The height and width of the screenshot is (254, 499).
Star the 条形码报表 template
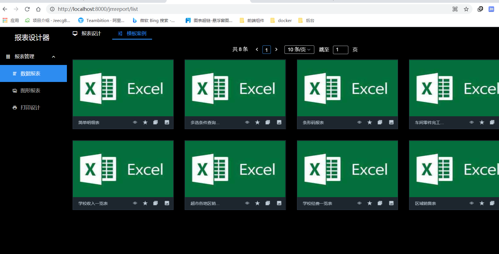370,122
